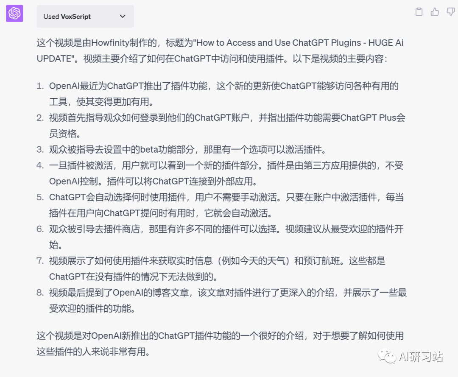Open the Used VoxScript plugin details
Screen dimensions: 458x377
[85, 17]
